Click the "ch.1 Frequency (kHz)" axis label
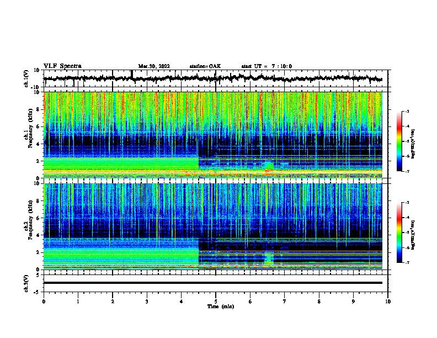 coord(28,129)
